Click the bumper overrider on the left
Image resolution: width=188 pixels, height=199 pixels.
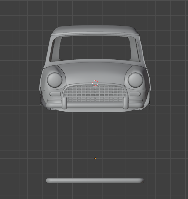coord(64,103)
